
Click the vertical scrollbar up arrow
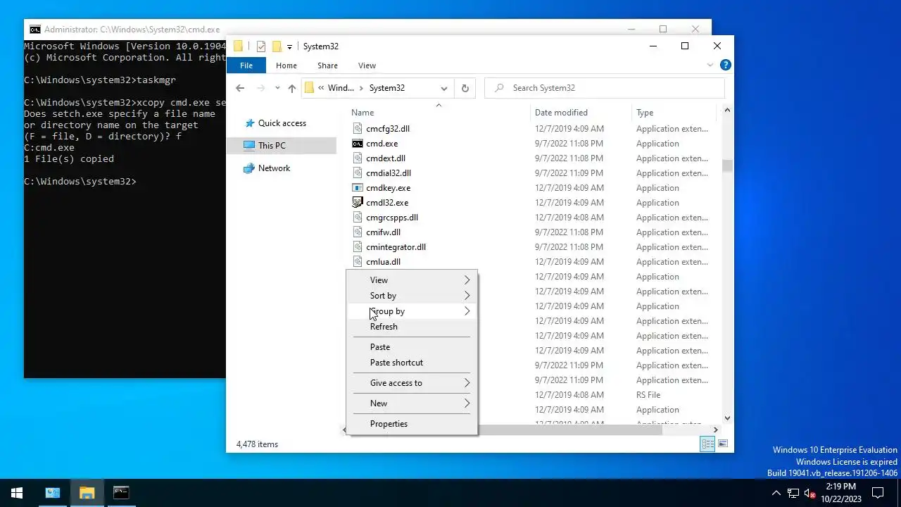pos(727,111)
